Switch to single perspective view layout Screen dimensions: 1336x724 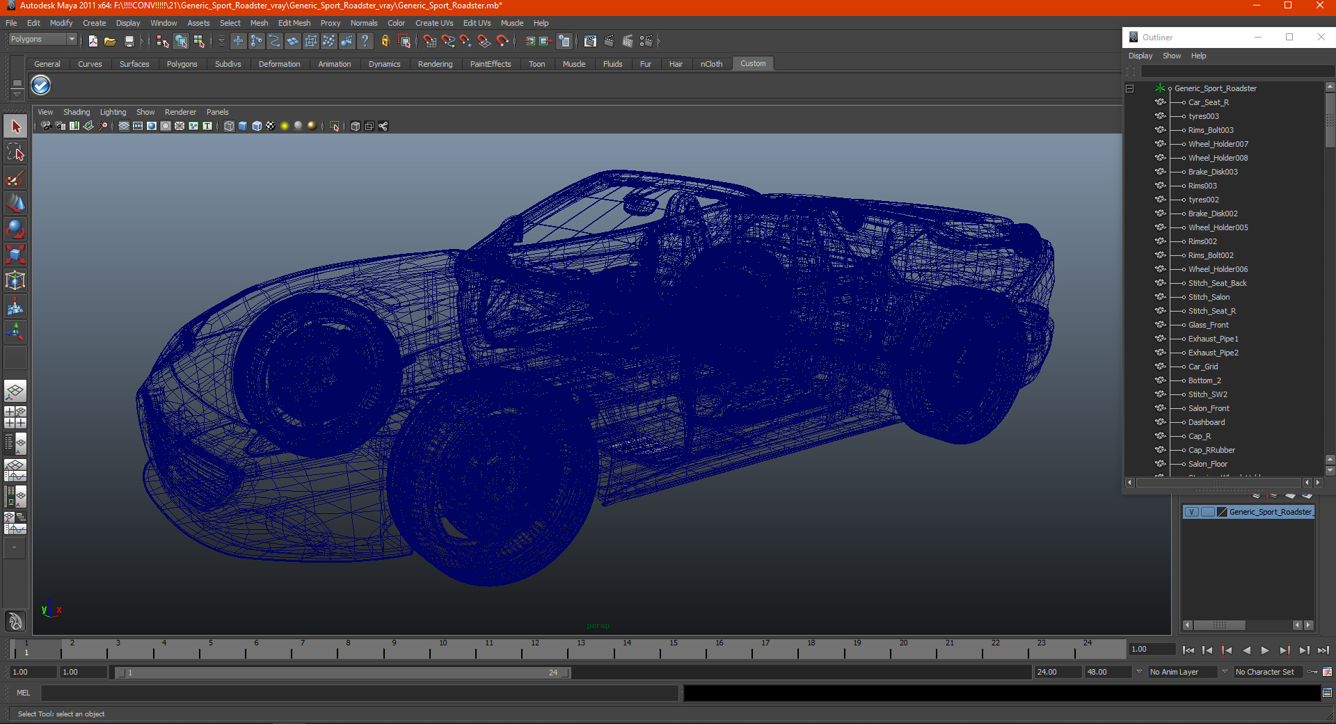pos(15,391)
